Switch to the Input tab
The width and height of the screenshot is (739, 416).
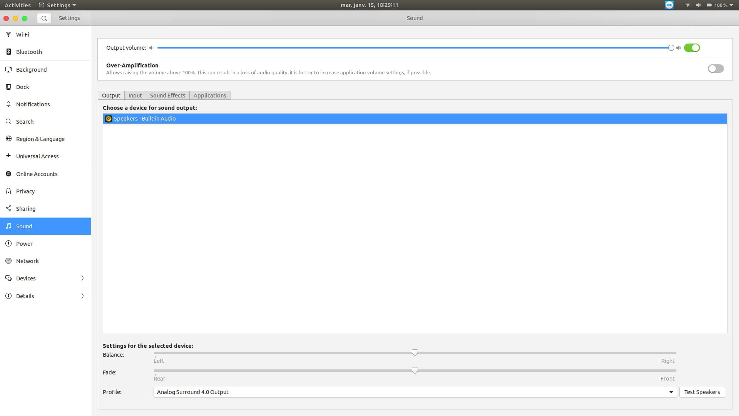[135, 95]
